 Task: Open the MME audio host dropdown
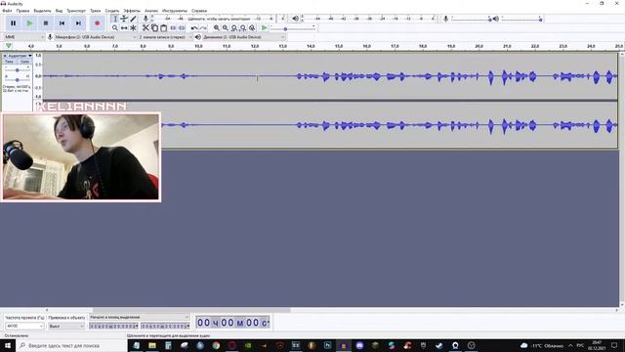pyautogui.click(x=24, y=37)
